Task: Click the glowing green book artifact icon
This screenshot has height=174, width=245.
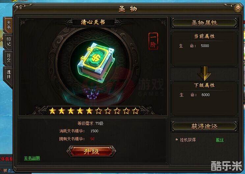Action: [x=96, y=62]
